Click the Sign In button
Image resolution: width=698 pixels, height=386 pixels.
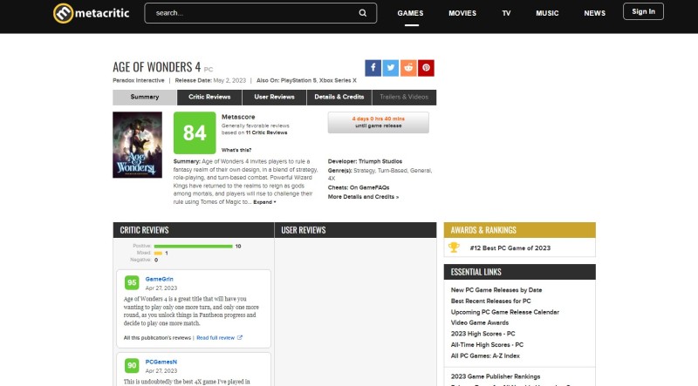[643, 11]
